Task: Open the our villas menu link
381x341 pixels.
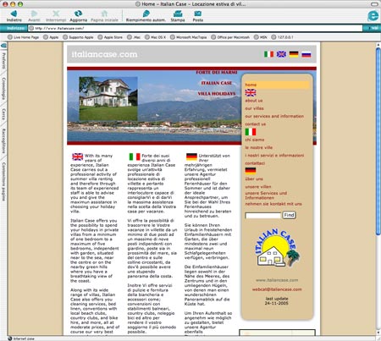Action: (254, 108)
